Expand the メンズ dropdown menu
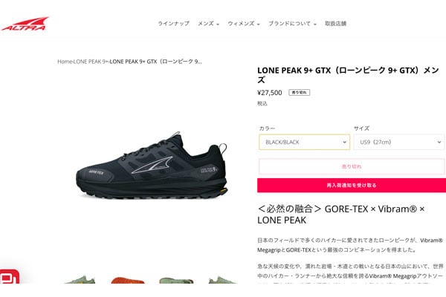446x297 pixels. 208,24
